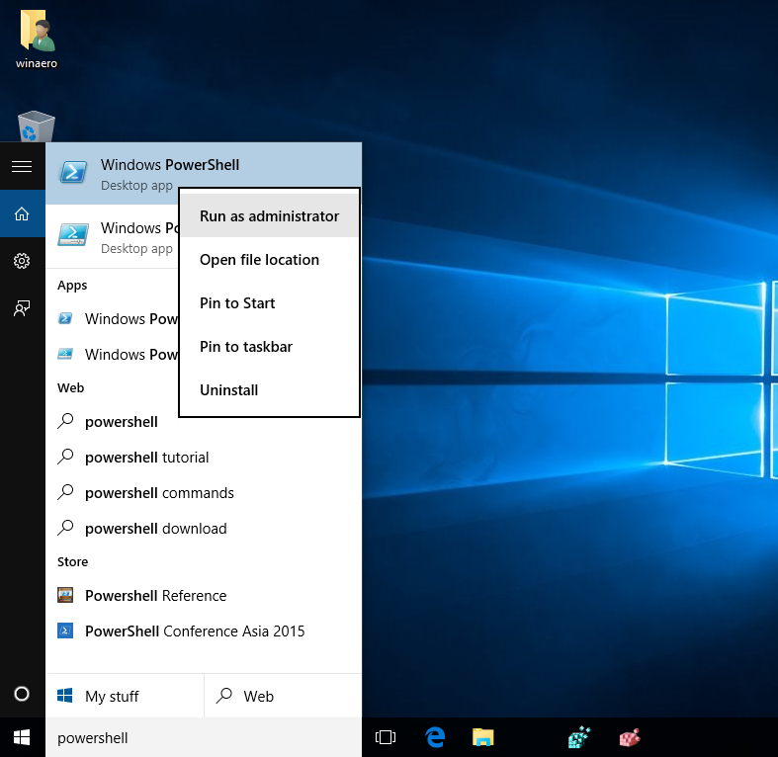Open search settings gear icon
Screen dimensions: 778x757
pos(22,261)
